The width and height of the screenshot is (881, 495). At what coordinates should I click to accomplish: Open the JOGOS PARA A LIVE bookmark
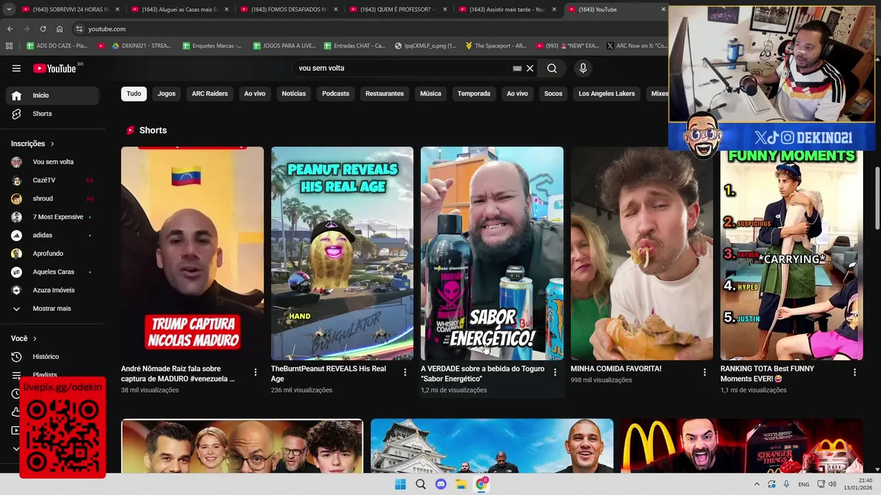[x=284, y=45]
